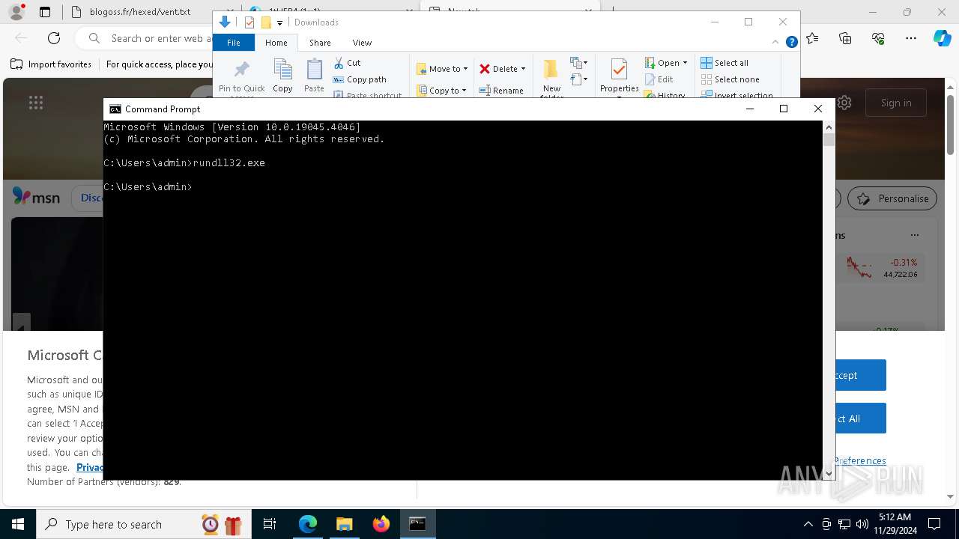Open volume control in system tray
The height and width of the screenshot is (539, 959).
coord(862,524)
